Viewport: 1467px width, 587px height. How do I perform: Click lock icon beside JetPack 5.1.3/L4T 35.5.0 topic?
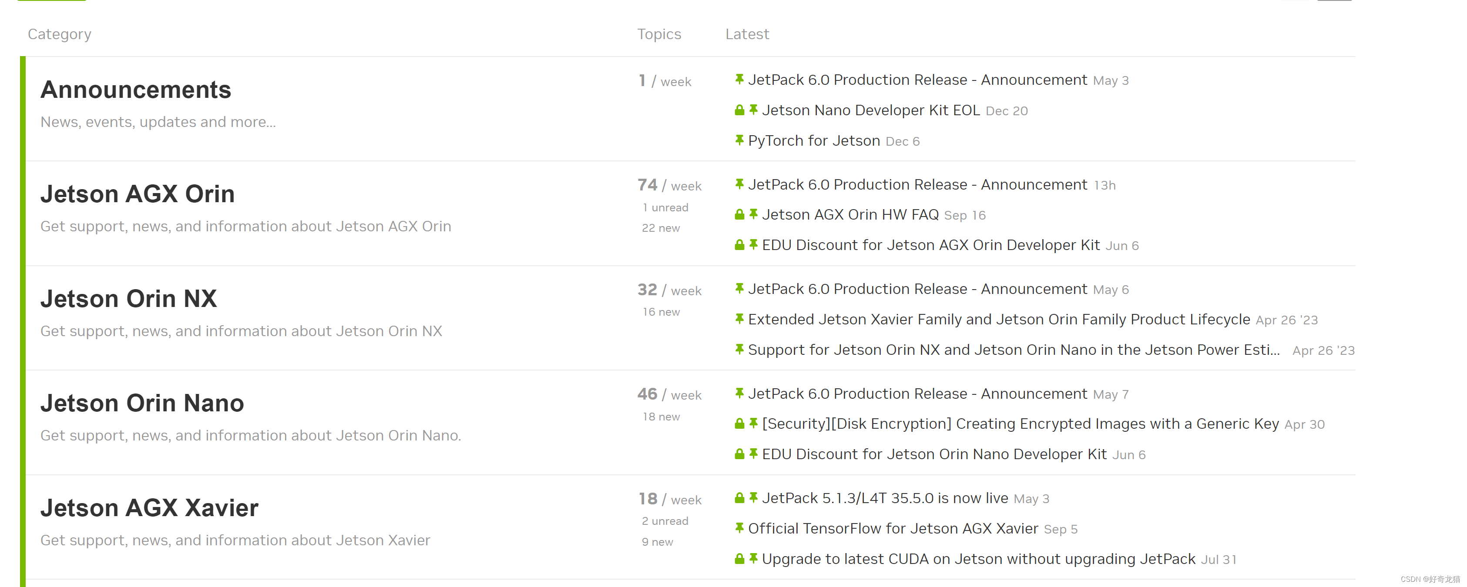click(x=739, y=498)
